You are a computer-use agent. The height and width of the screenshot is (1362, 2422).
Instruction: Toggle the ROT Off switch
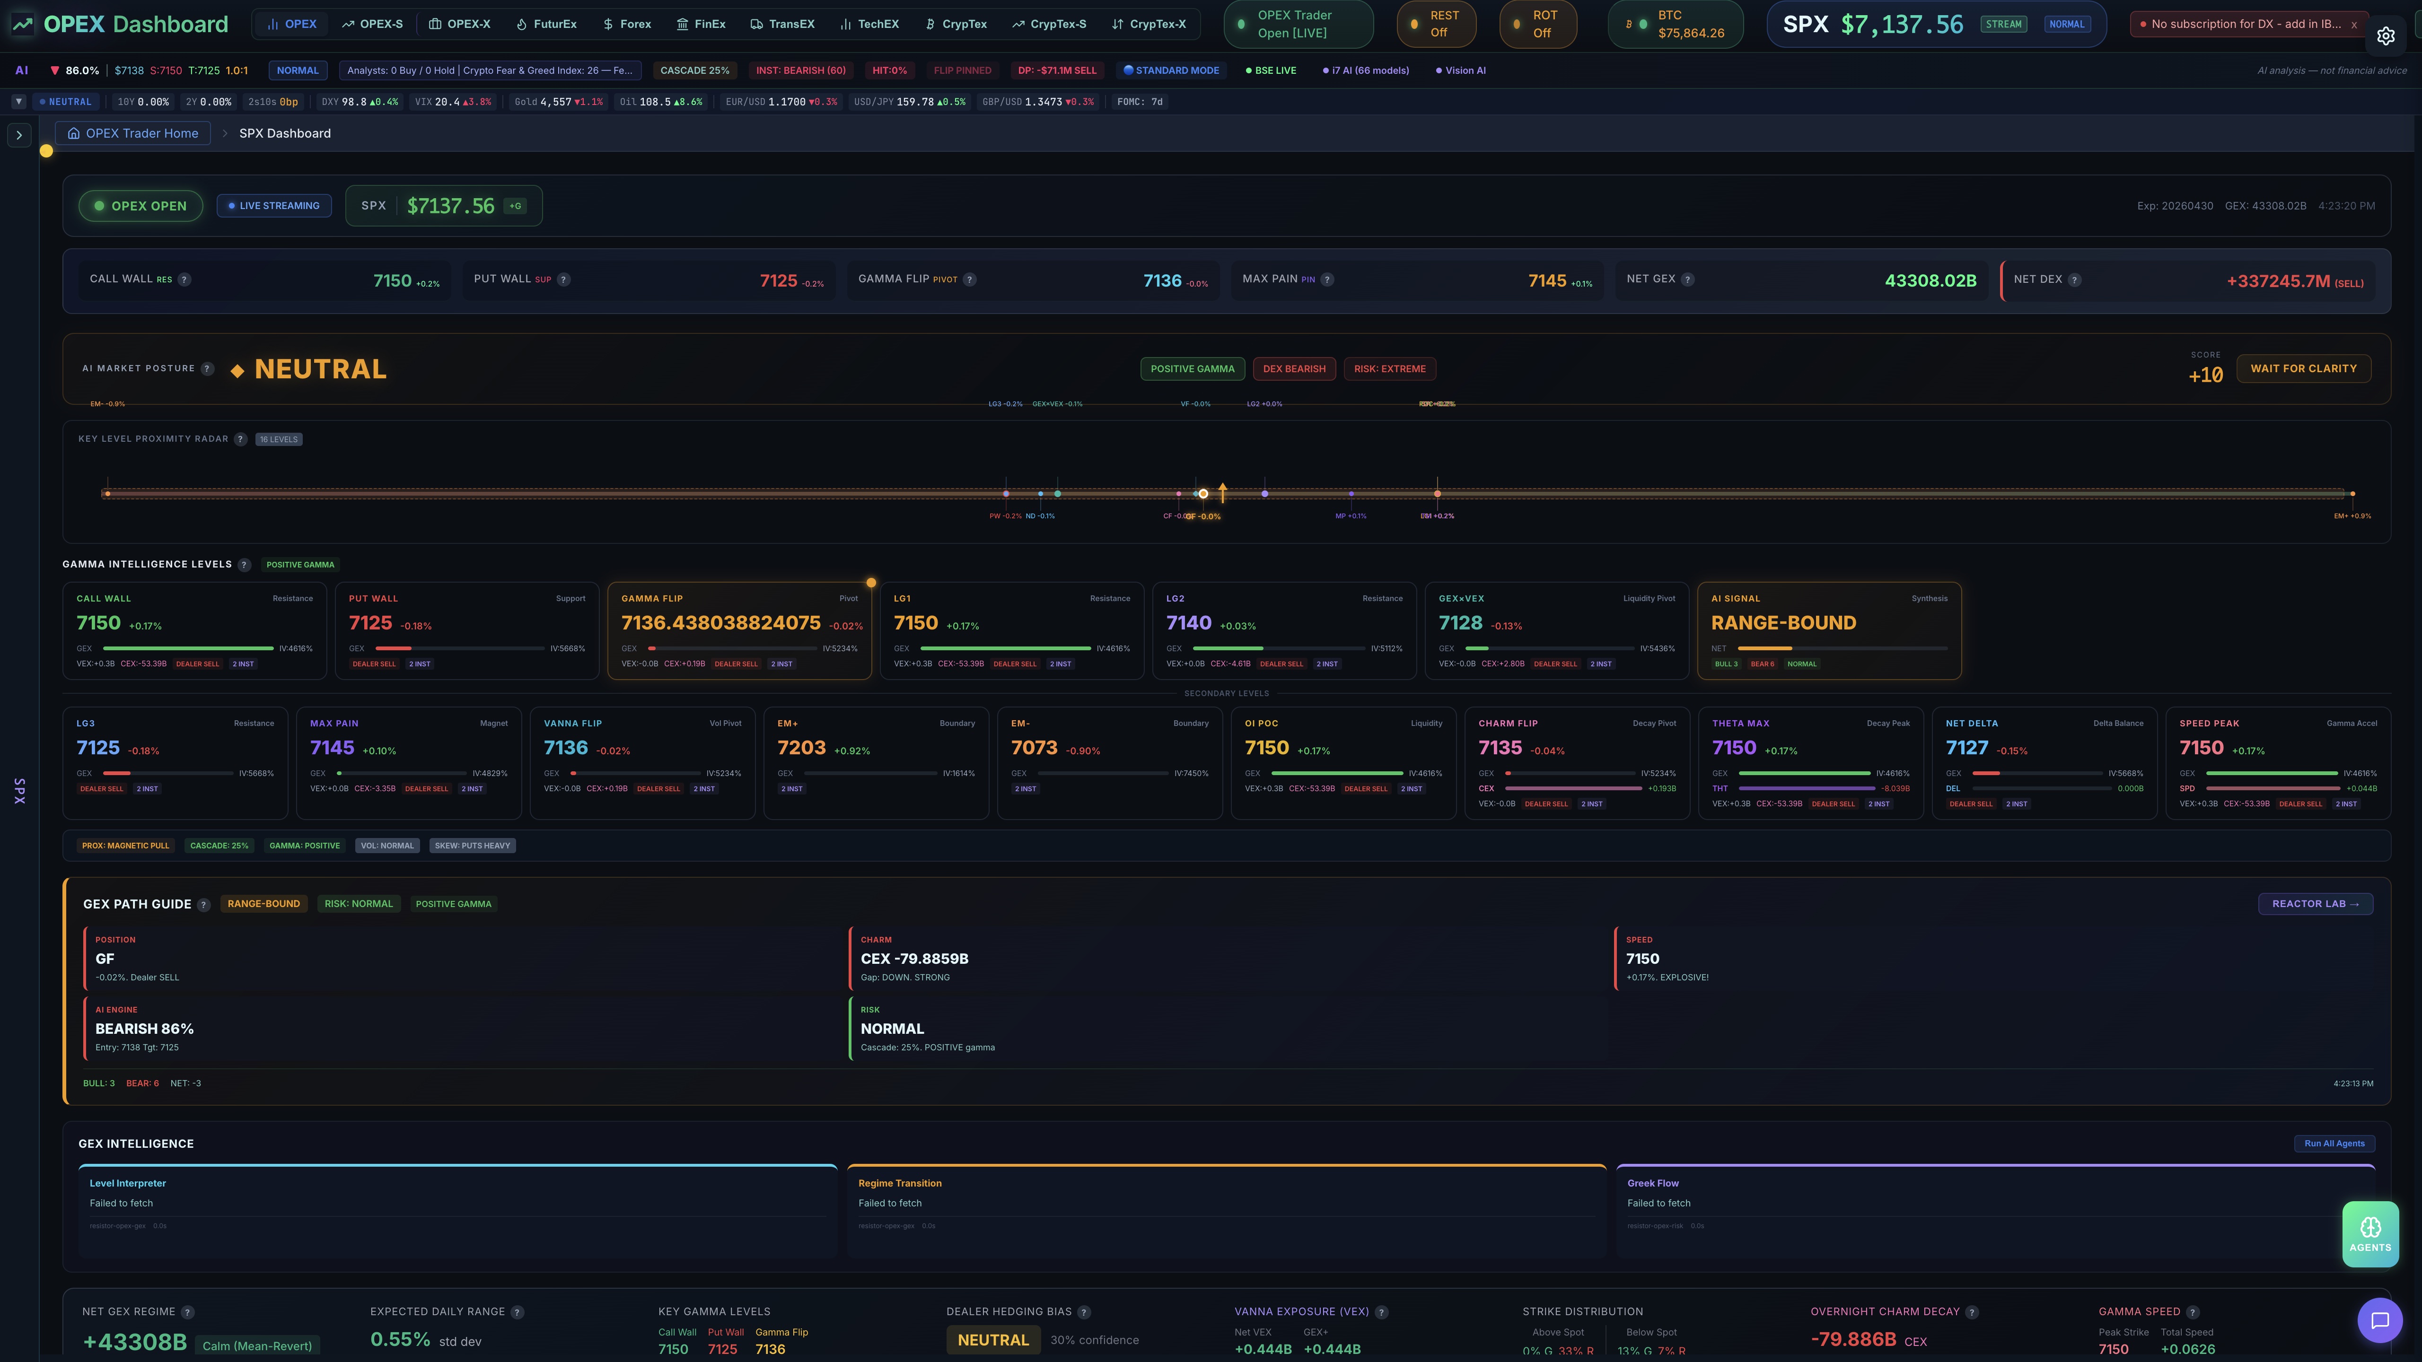tap(1538, 25)
